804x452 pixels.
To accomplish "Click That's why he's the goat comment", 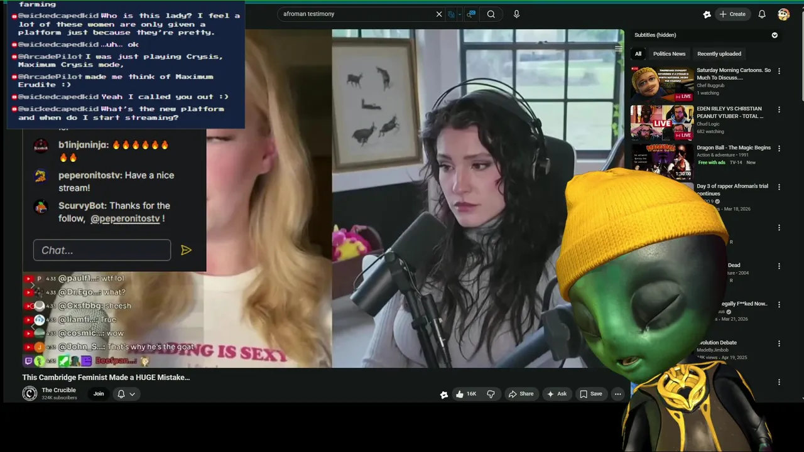I will (x=151, y=347).
